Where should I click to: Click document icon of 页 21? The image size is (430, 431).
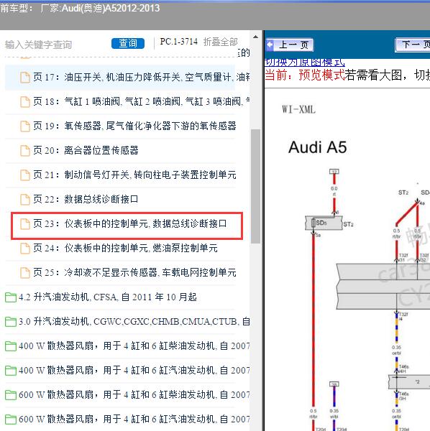(25, 175)
